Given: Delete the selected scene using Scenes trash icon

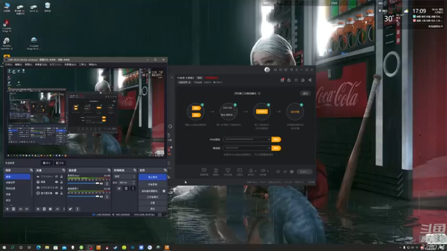Looking at the screenshot, I should pos(13,209).
